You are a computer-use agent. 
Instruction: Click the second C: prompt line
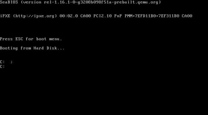(2, 66)
